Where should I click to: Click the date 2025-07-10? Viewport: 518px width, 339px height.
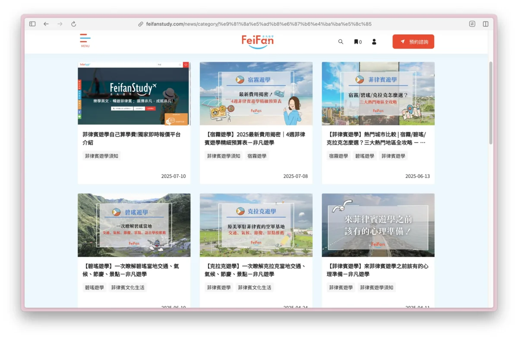pyautogui.click(x=174, y=176)
